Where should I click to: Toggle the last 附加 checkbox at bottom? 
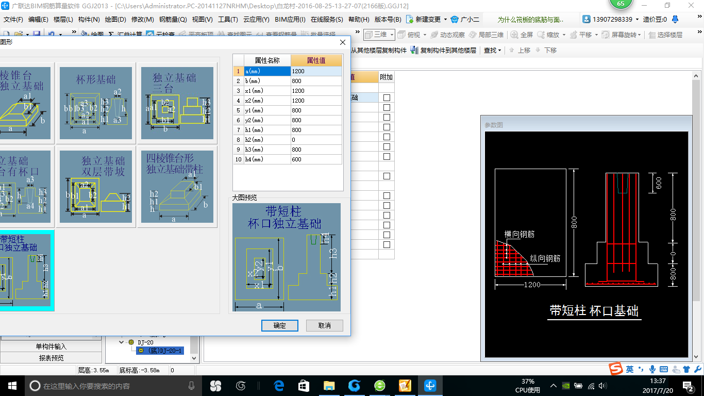(x=387, y=244)
